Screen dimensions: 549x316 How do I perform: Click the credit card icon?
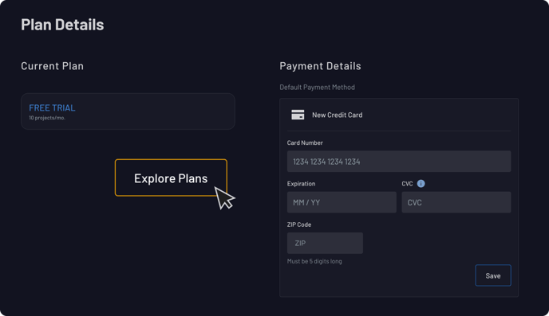[x=298, y=115]
